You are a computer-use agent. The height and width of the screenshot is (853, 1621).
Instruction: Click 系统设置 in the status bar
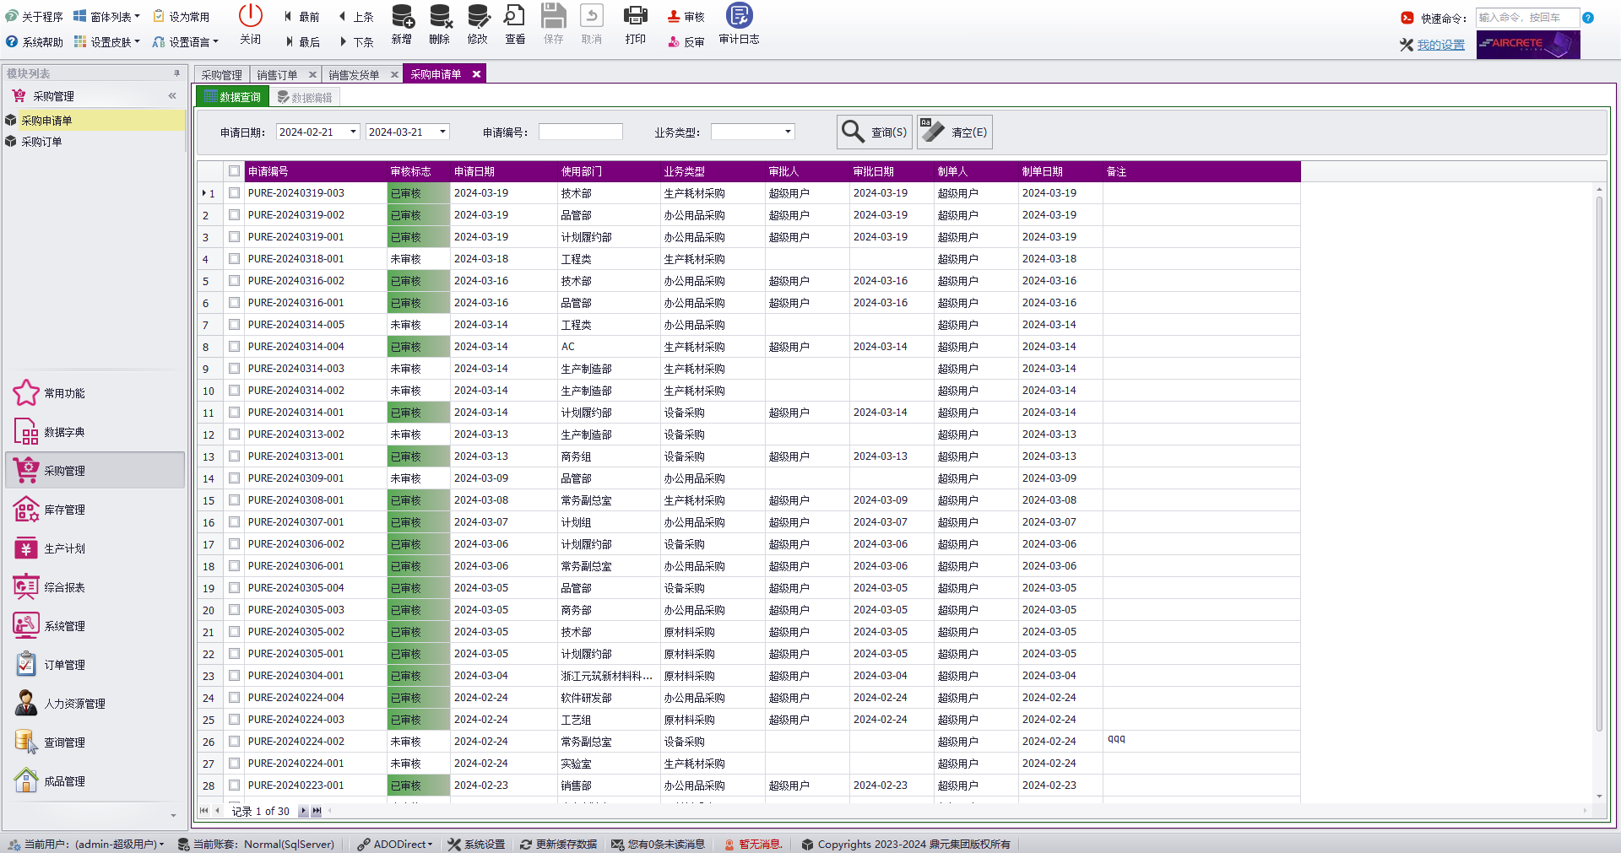coord(477,845)
